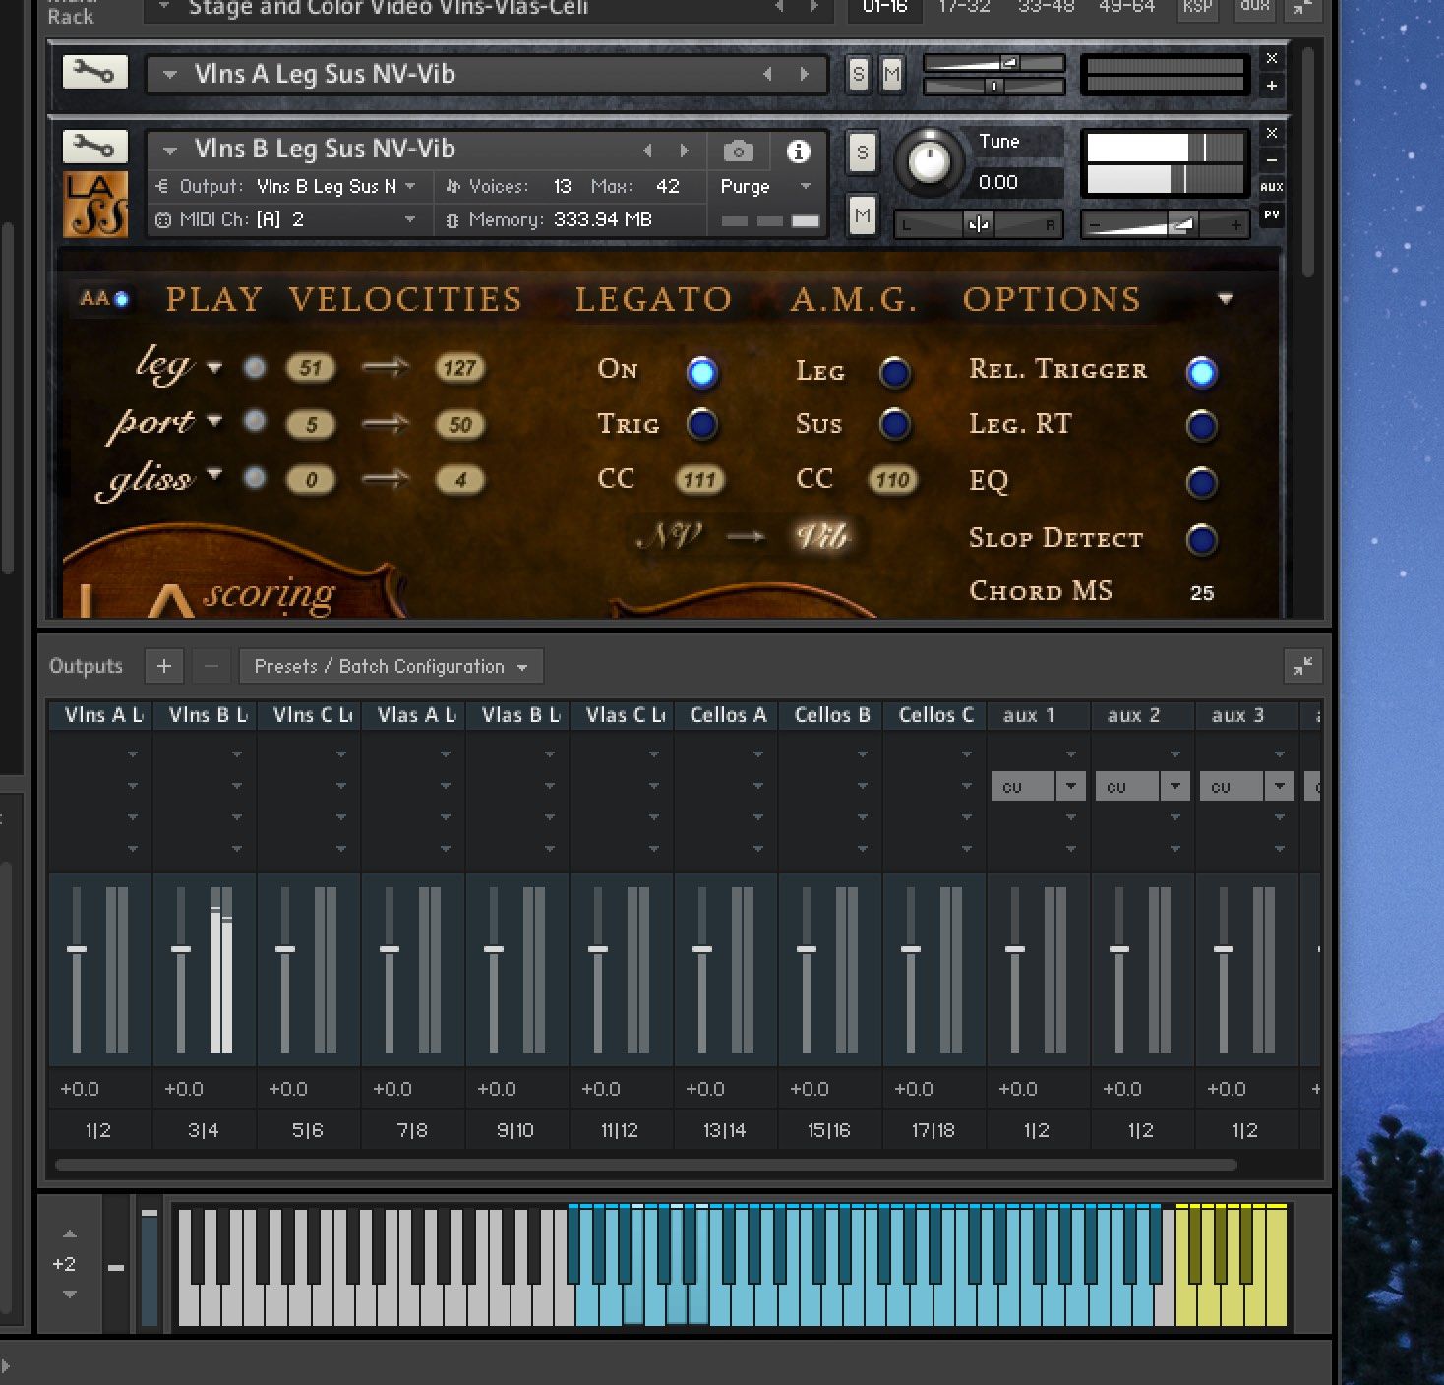Open the Vlns B instrument name dropdown
This screenshot has width=1444, height=1385.
tap(170, 151)
